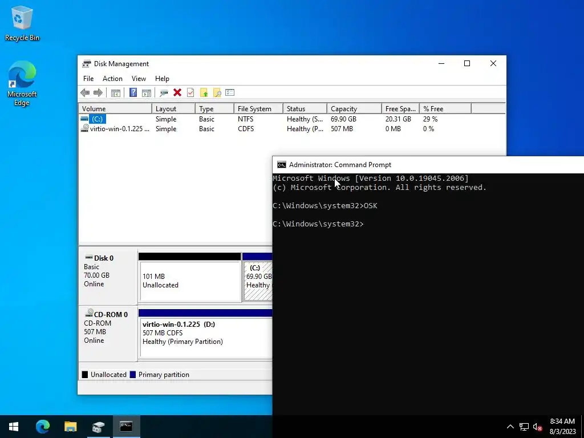Image resolution: width=584 pixels, height=438 pixels.
Task: Sort by the Type column header
Action: point(214,109)
